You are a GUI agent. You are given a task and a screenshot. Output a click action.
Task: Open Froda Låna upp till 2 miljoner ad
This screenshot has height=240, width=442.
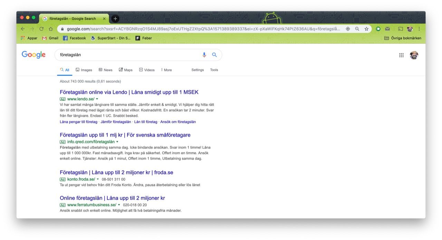(x=116, y=172)
